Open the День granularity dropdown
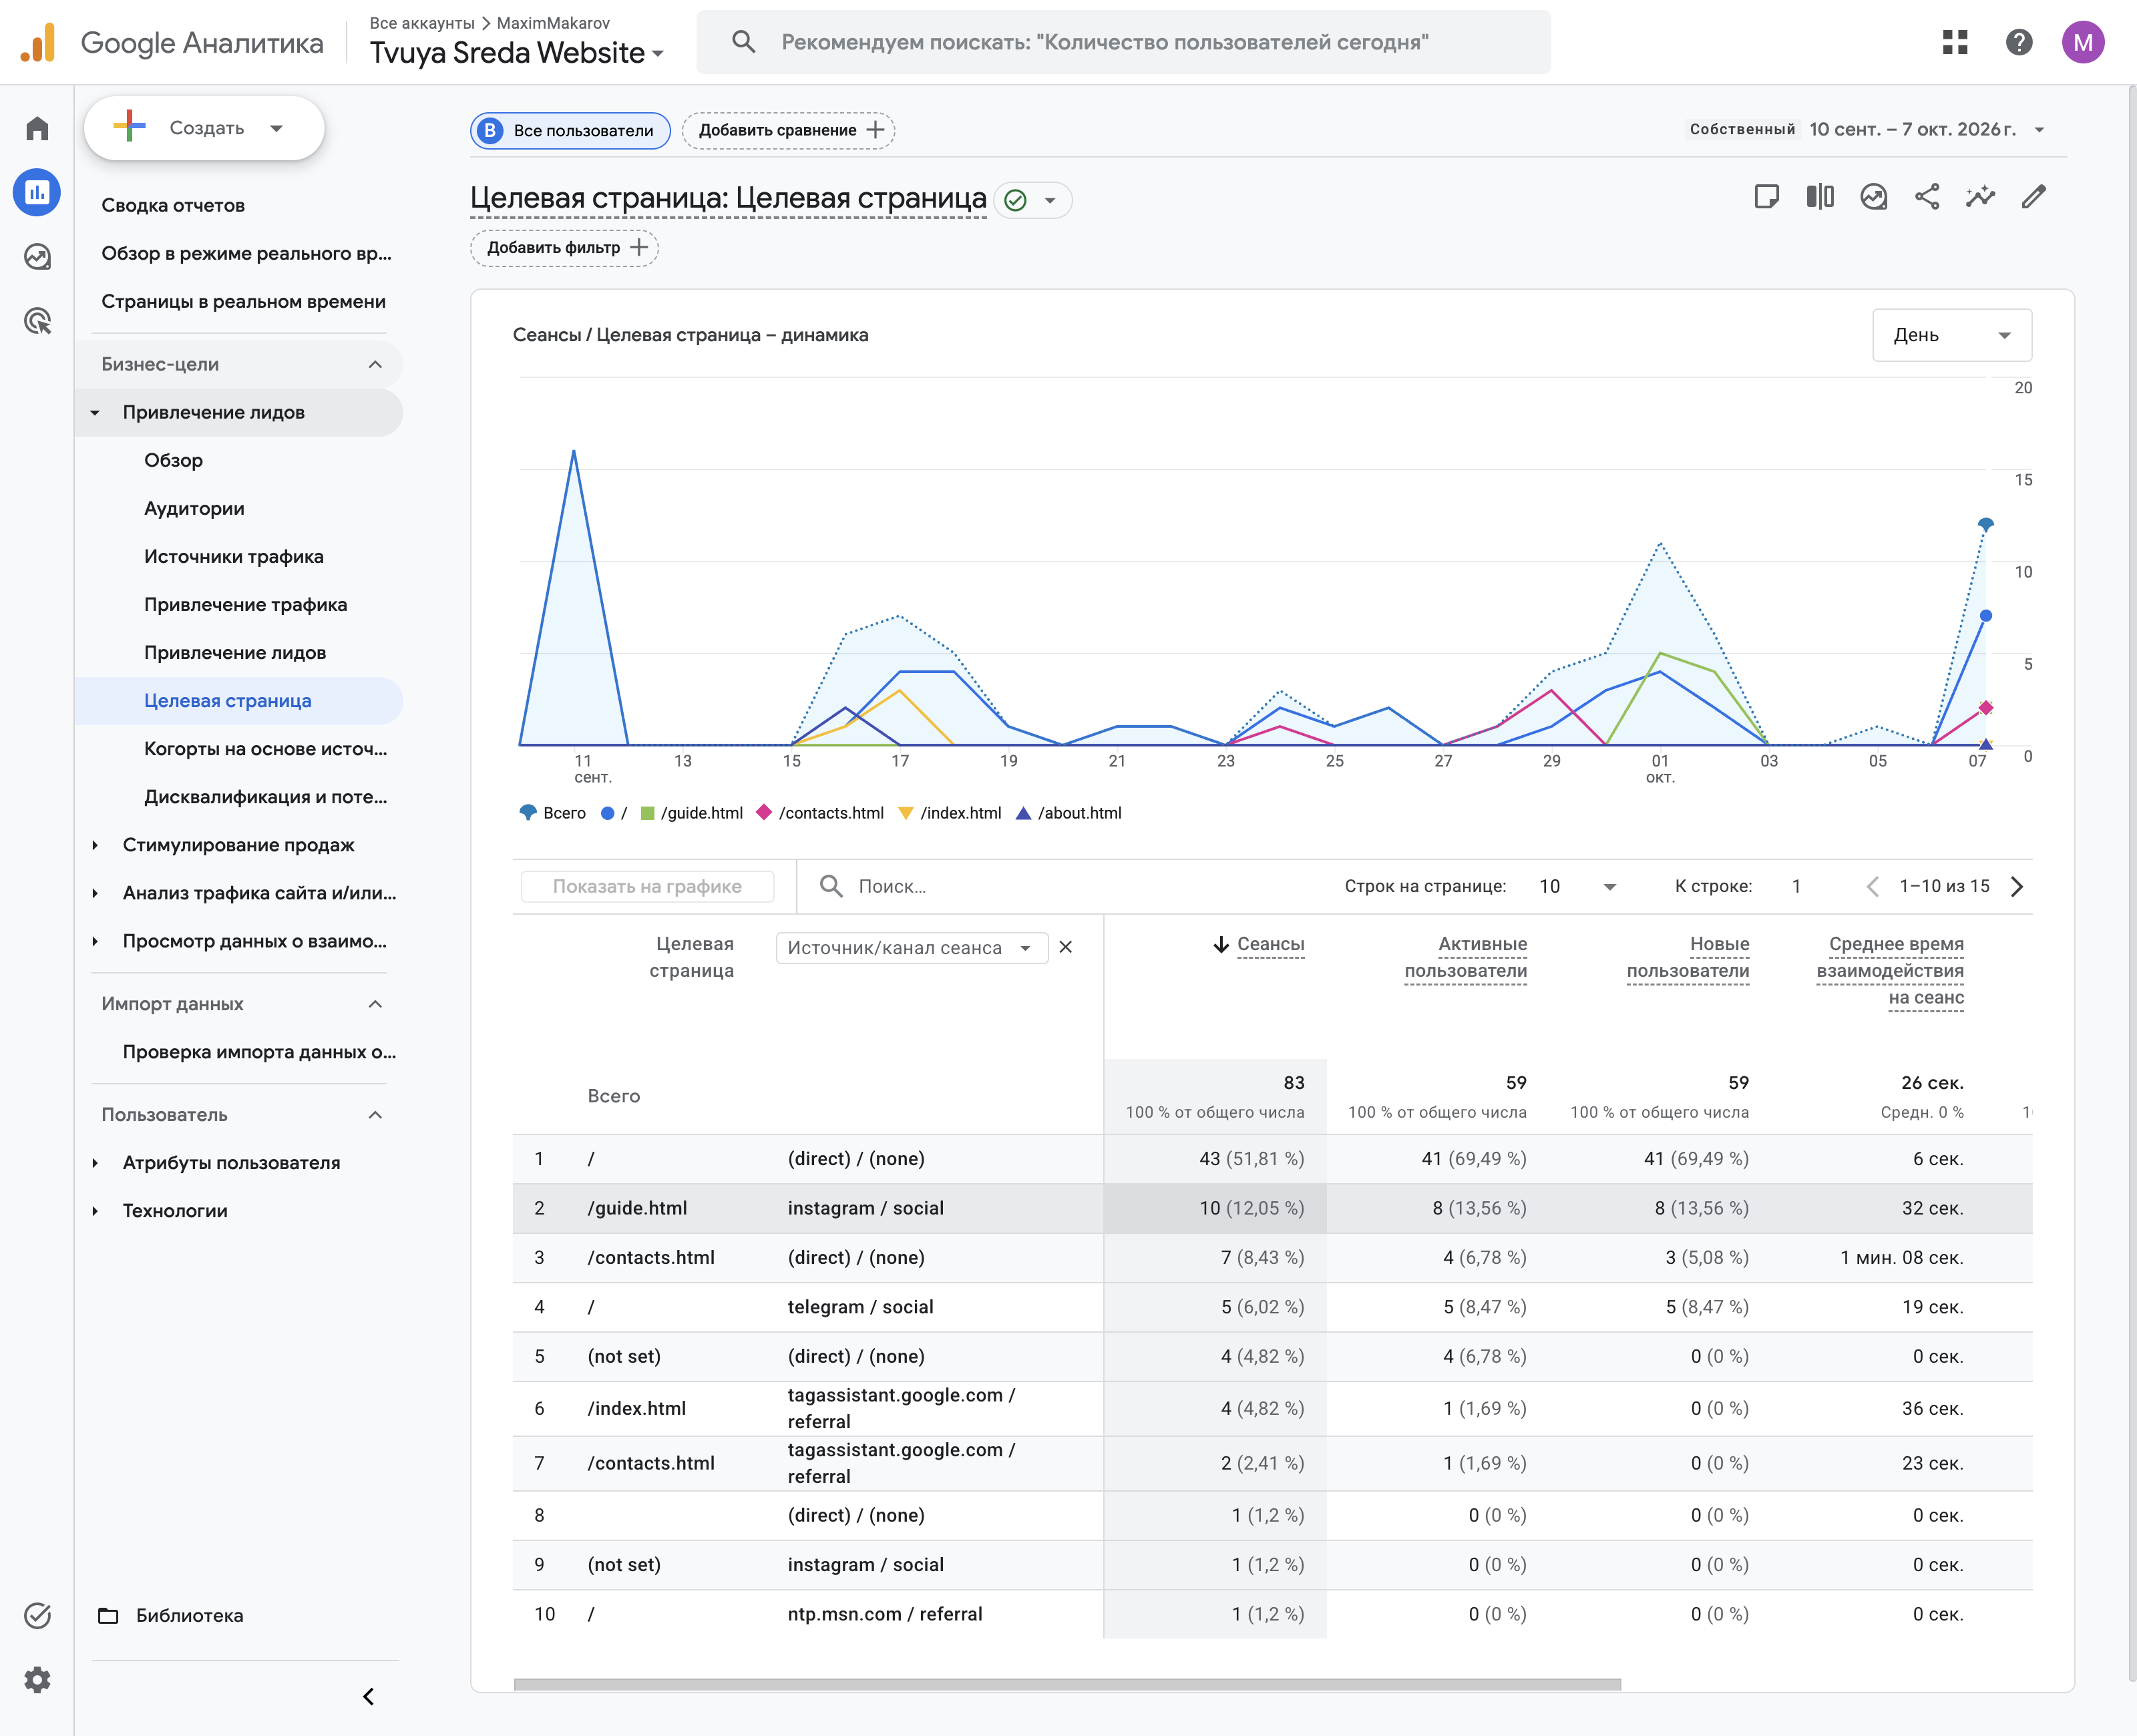Viewport: 2137px width, 1736px height. (1951, 335)
